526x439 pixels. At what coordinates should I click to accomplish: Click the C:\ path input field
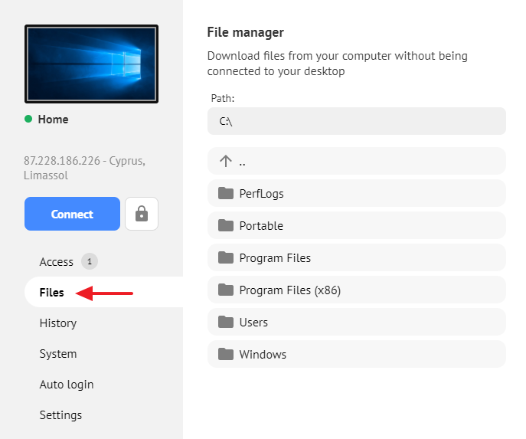(357, 121)
